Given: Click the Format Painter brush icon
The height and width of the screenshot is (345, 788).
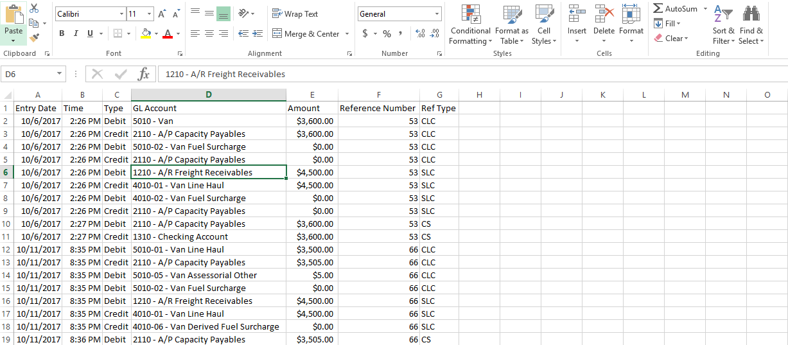Looking at the screenshot, I should click(34, 39).
